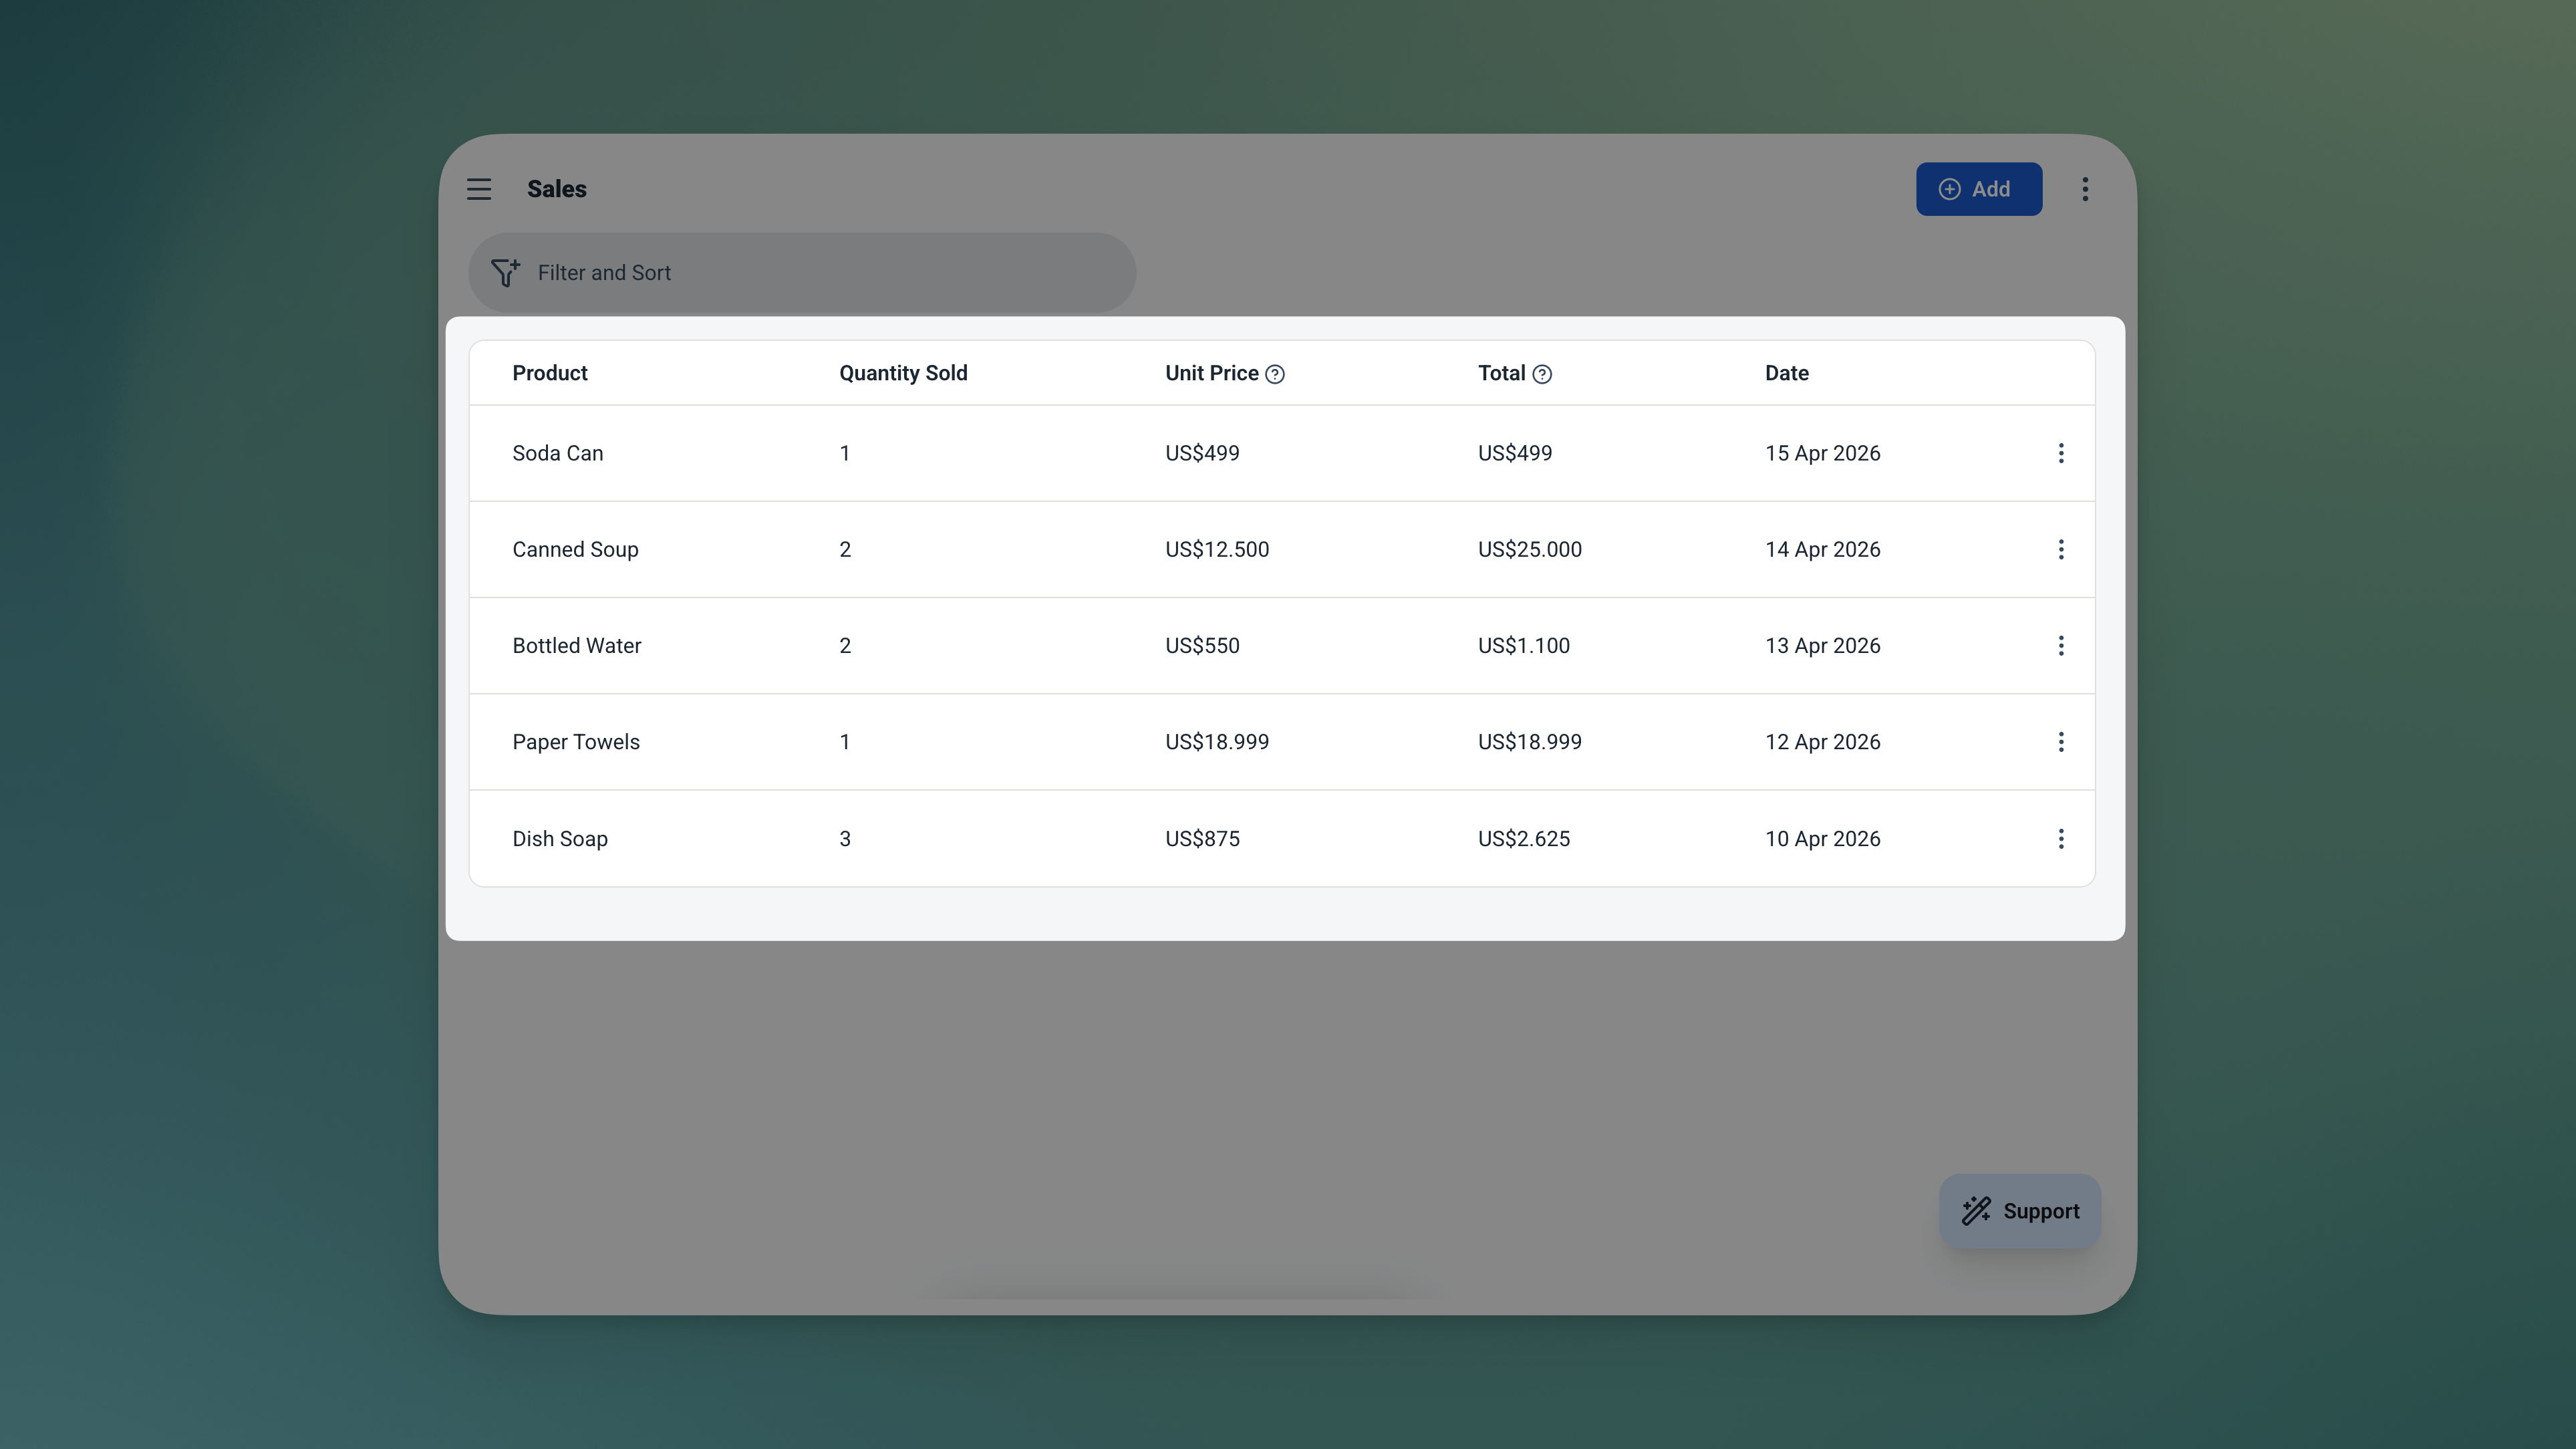Open Paper Towels row actions menu
Image resolution: width=2576 pixels, height=1449 pixels.
click(x=2061, y=742)
